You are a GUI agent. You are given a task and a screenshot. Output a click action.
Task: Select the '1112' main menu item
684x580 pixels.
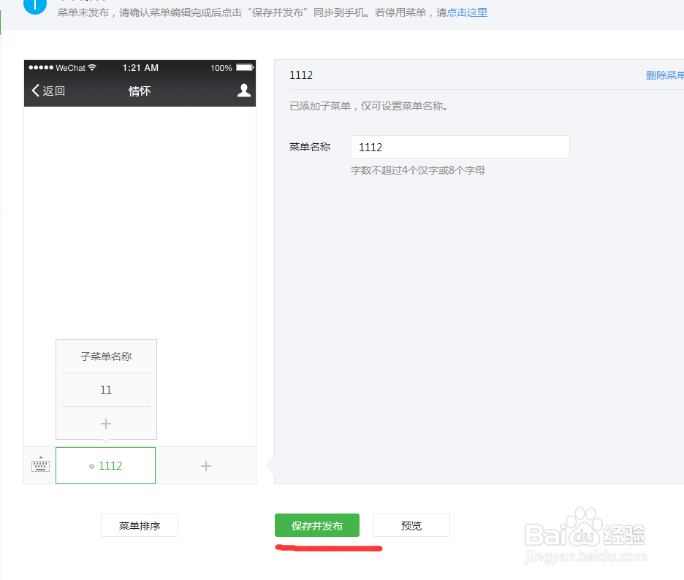[105, 465]
